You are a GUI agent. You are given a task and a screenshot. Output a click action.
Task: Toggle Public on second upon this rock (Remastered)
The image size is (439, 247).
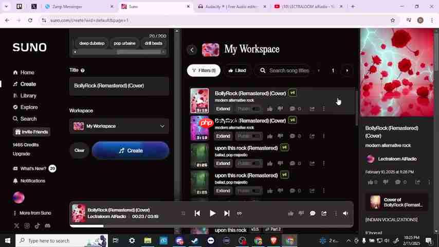point(248,191)
